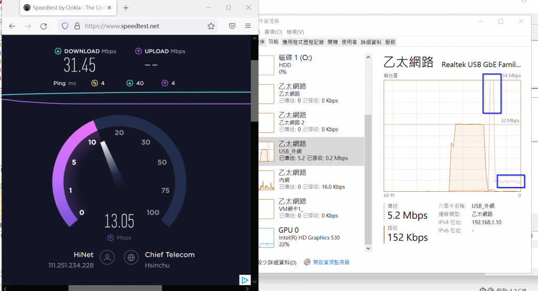Click the Resource Monitor icon
The width and height of the screenshot is (538, 291).
(307, 262)
